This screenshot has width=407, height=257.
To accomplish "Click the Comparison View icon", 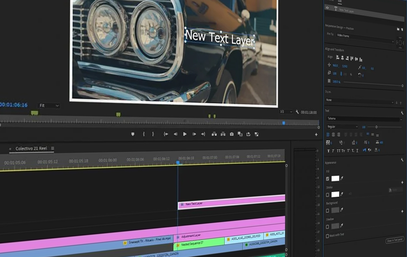I will 240,134.
